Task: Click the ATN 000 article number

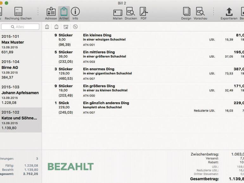Action: click(89, 96)
